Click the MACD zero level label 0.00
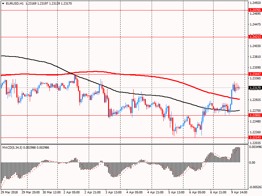This screenshot has height=196, width=262. click(x=252, y=162)
